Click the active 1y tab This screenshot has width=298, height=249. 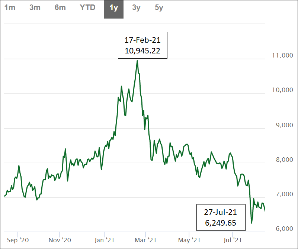113,8
